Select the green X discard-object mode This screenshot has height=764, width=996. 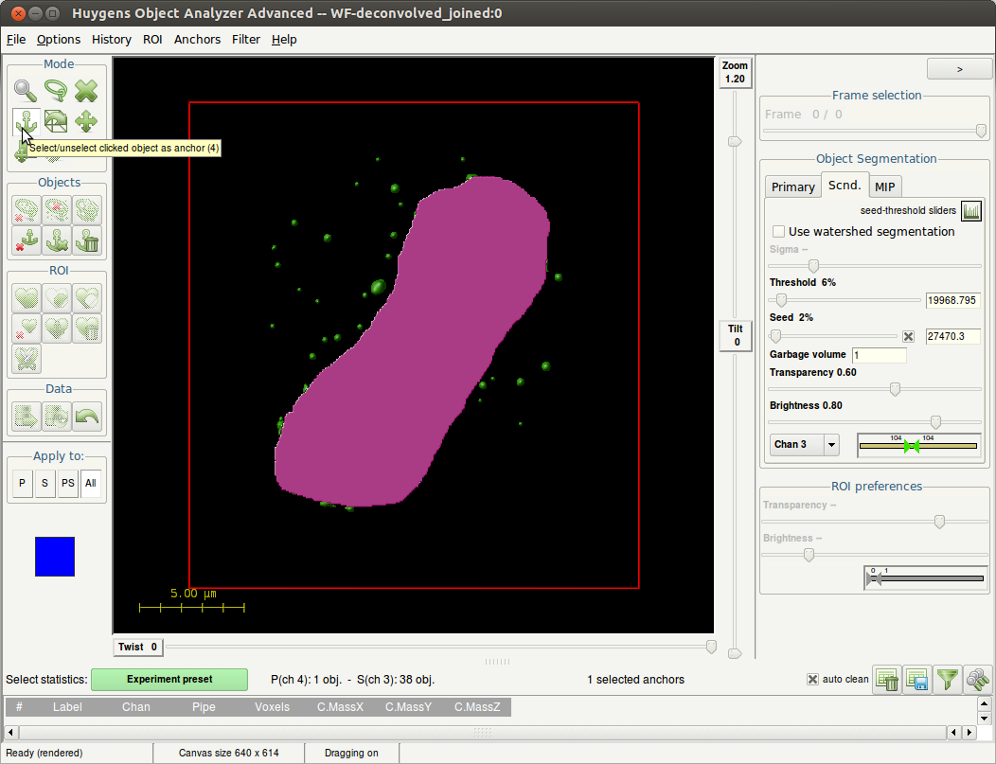click(87, 91)
